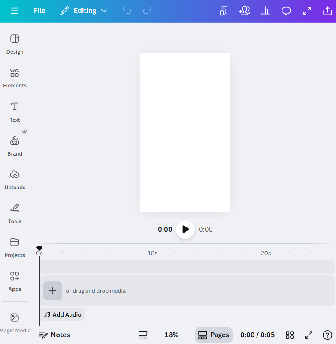Open the Magic Media app

(x=15, y=322)
